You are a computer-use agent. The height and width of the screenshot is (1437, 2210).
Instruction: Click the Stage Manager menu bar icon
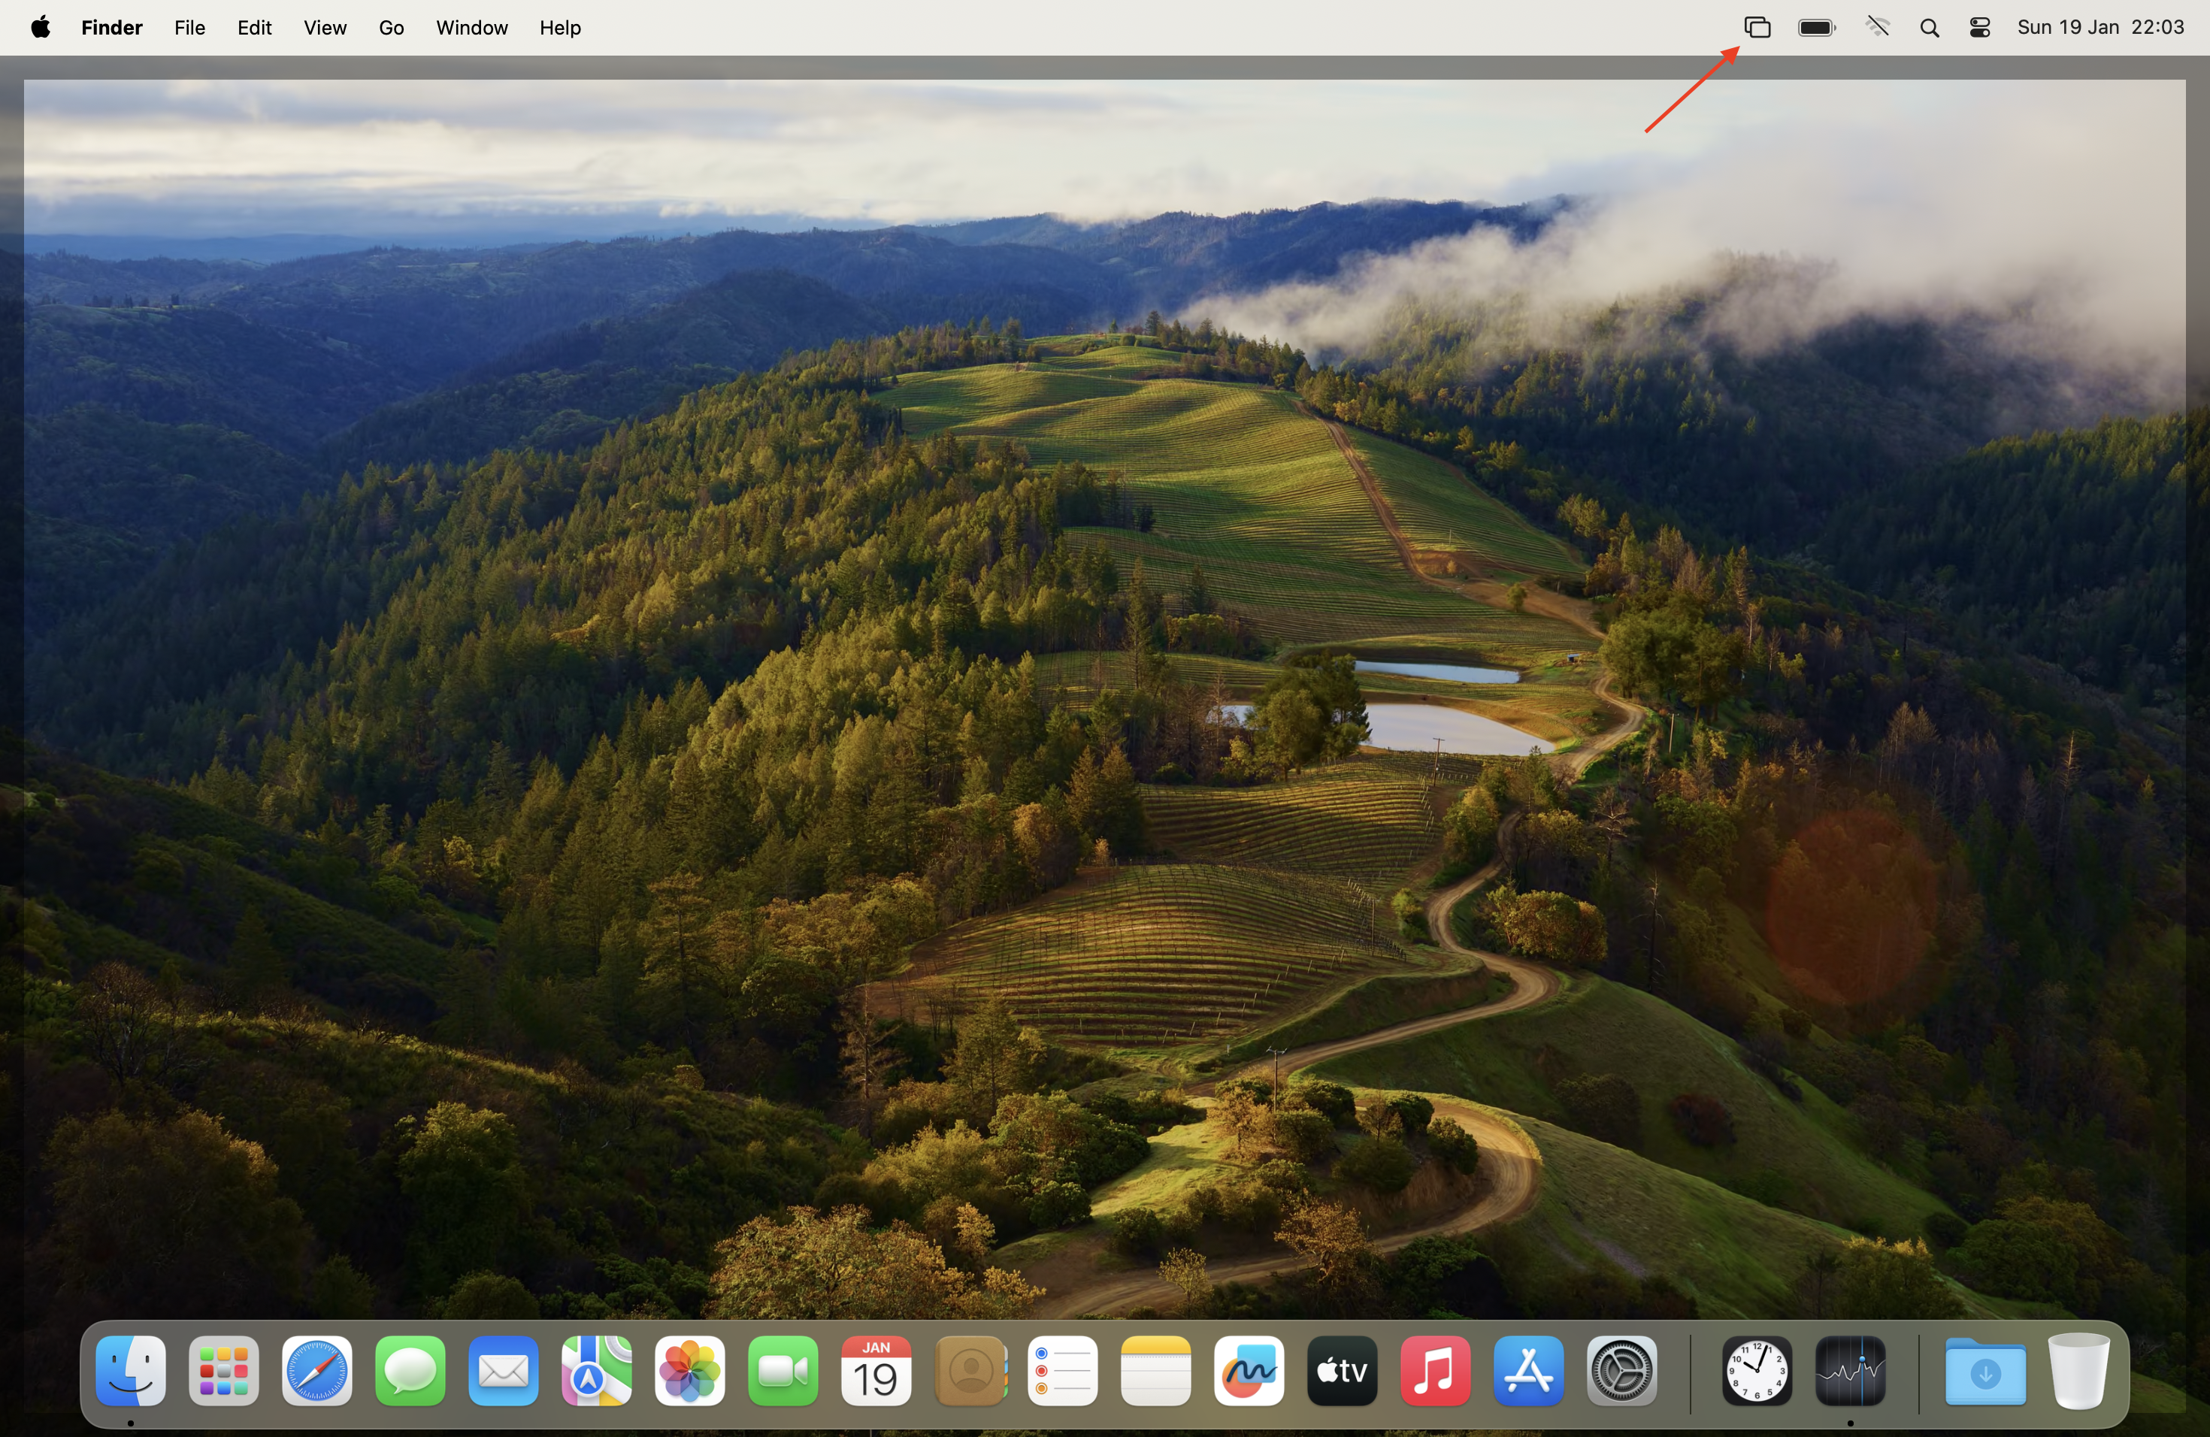1757,28
